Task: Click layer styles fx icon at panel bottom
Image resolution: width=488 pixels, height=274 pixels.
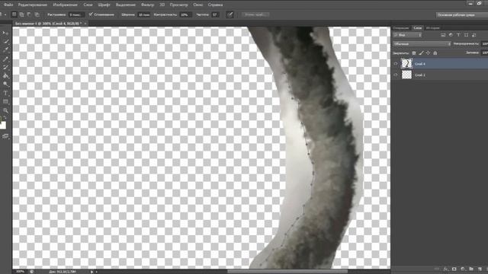Action: coord(445,269)
